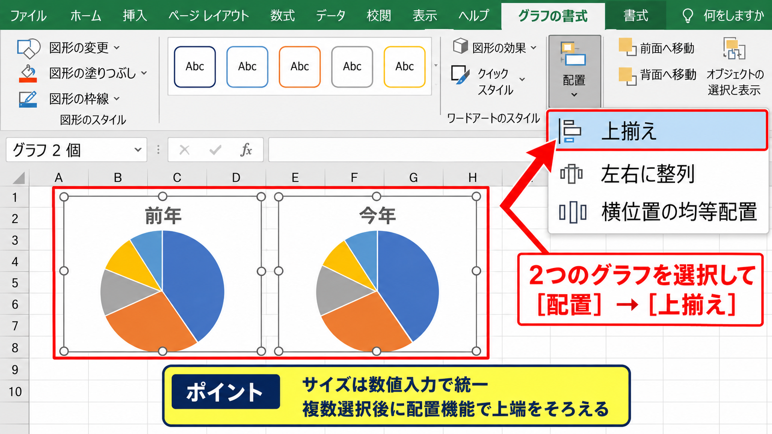Click the 今年 chart title
The height and width of the screenshot is (434, 772).
pos(378,215)
